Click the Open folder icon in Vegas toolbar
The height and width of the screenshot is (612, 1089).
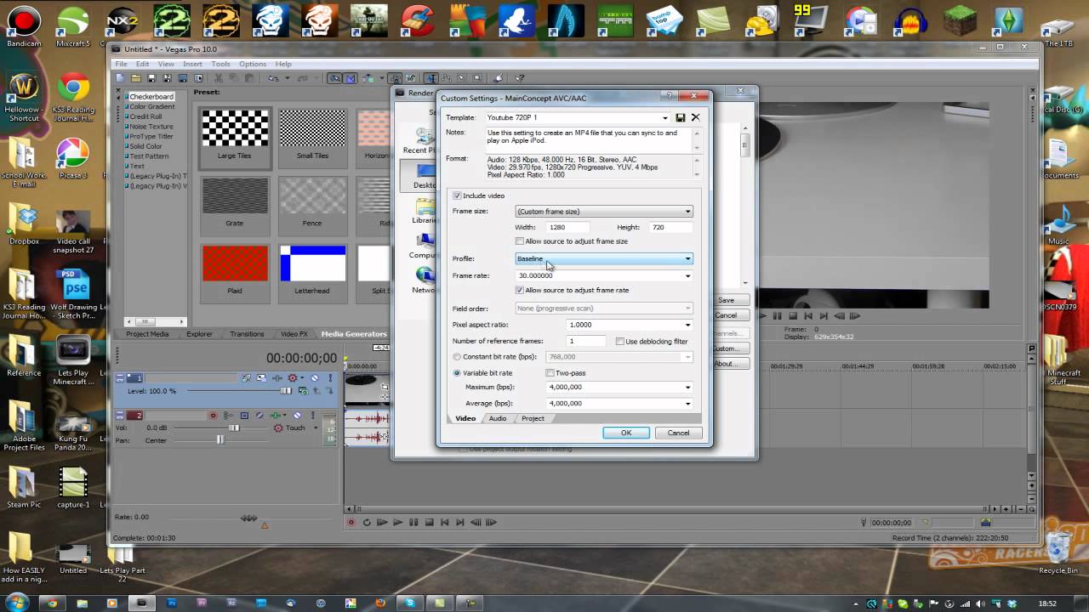(x=136, y=78)
